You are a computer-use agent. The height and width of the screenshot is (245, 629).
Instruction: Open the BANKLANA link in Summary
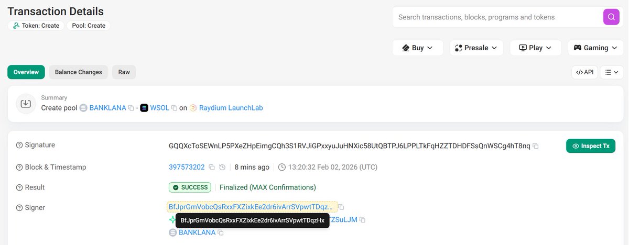[107, 108]
